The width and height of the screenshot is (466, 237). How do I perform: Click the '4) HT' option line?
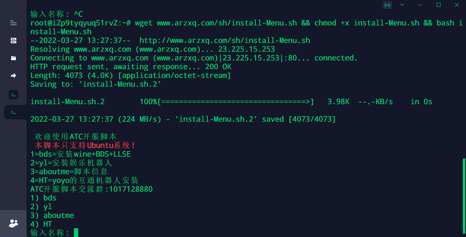pyautogui.click(x=41, y=224)
